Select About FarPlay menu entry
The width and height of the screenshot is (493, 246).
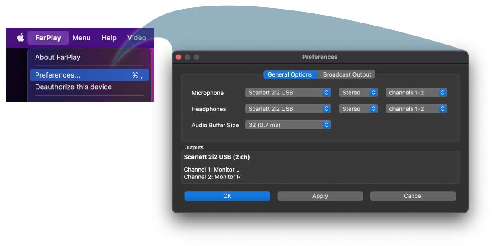click(58, 57)
